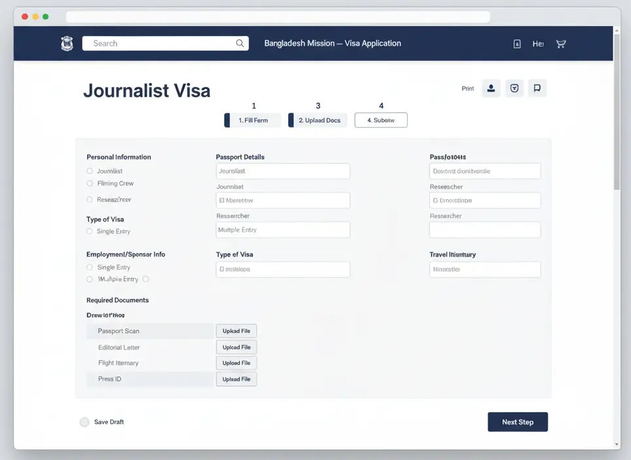This screenshot has width=631, height=460.
Task: Click the Travel Itinerary field
Action: 485,269
